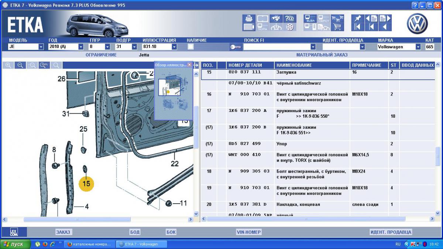The height and width of the screenshot is (249, 443).
Task: Click the panel splitter arrows icon
Action: [196, 65]
